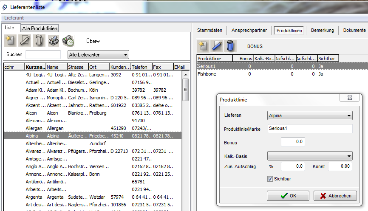The width and height of the screenshot is (368, 211).
Task: Switch to the Stammdaten tab
Action: pos(209,31)
